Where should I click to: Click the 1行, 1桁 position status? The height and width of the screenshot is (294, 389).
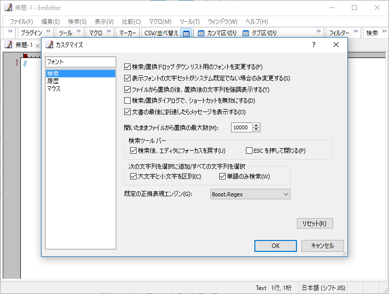coord(281,288)
